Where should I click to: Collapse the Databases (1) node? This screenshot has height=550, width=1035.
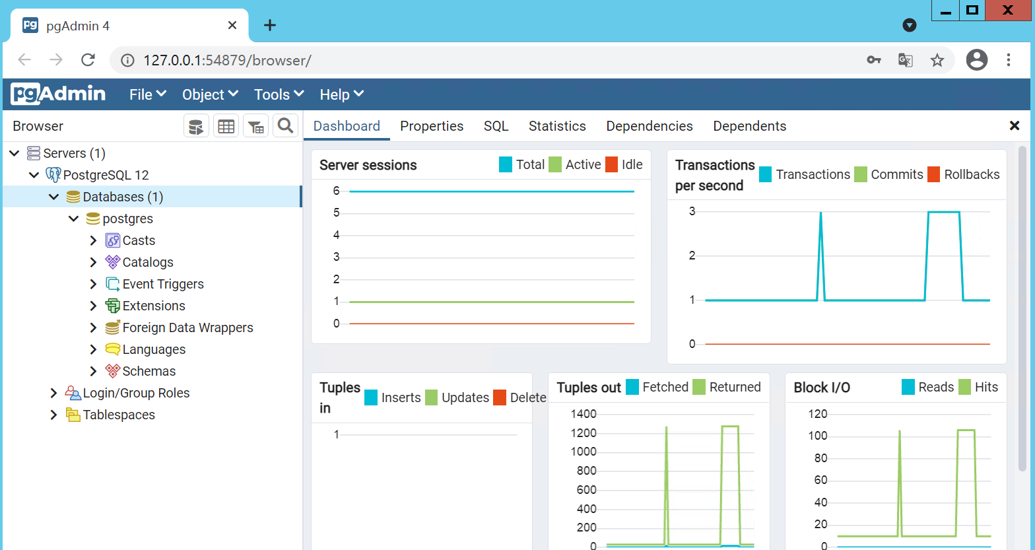(x=54, y=197)
